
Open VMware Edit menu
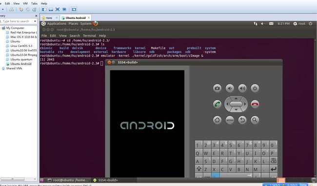(x=7, y=3)
